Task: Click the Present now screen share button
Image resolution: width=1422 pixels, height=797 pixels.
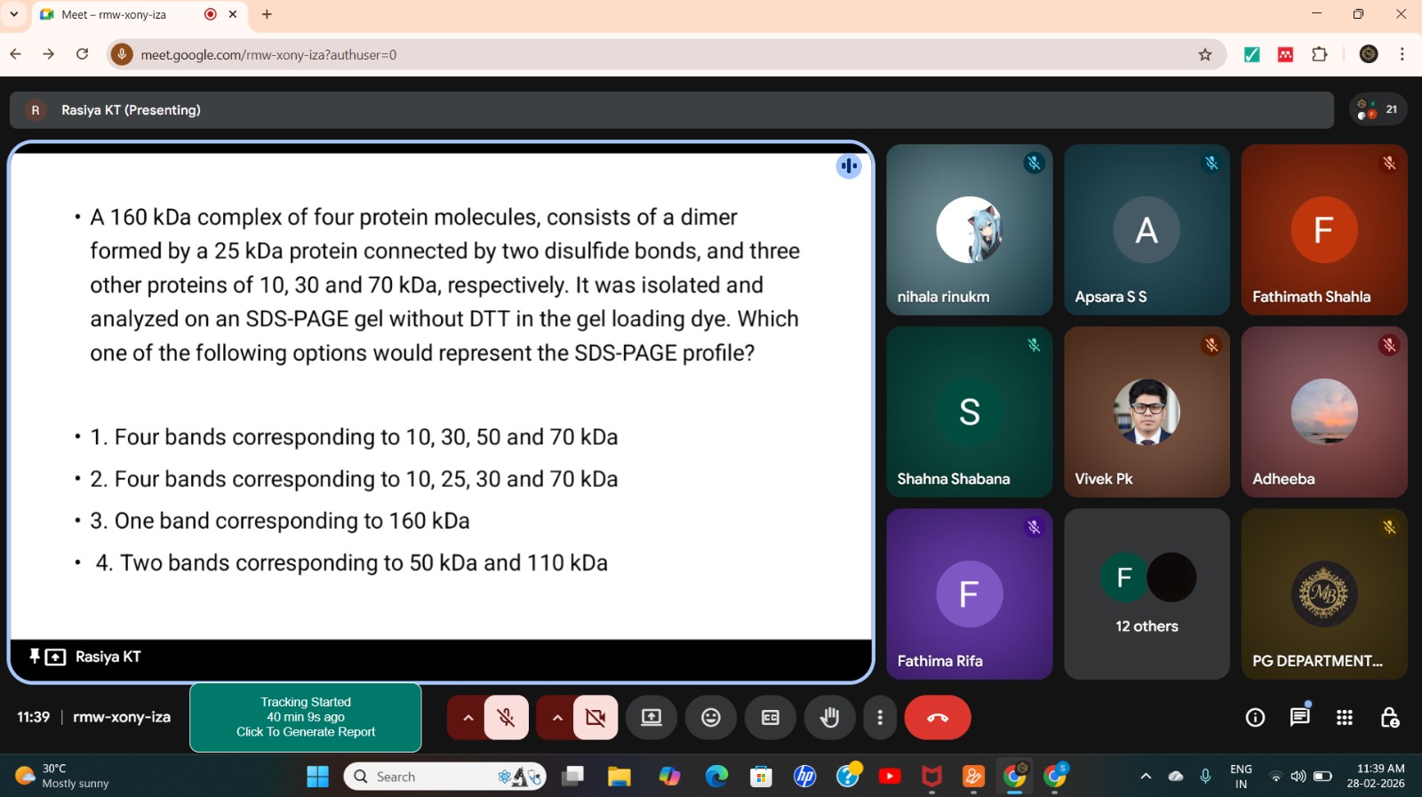Action: 651,718
